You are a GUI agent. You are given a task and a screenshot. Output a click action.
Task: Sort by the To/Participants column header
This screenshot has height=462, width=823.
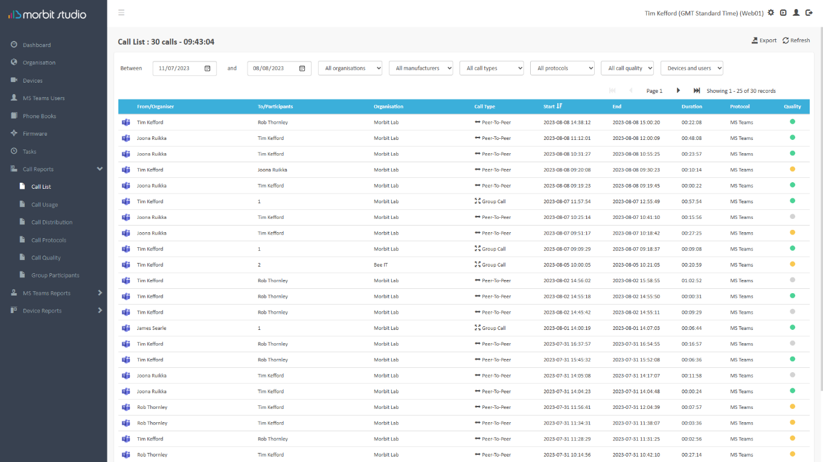pos(275,107)
